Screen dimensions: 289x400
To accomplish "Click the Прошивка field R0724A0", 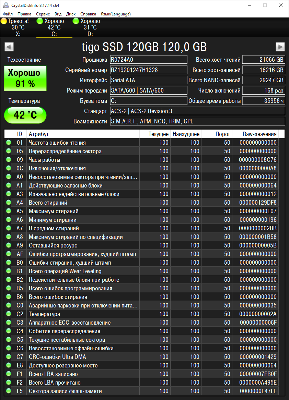I will (x=149, y=60).
